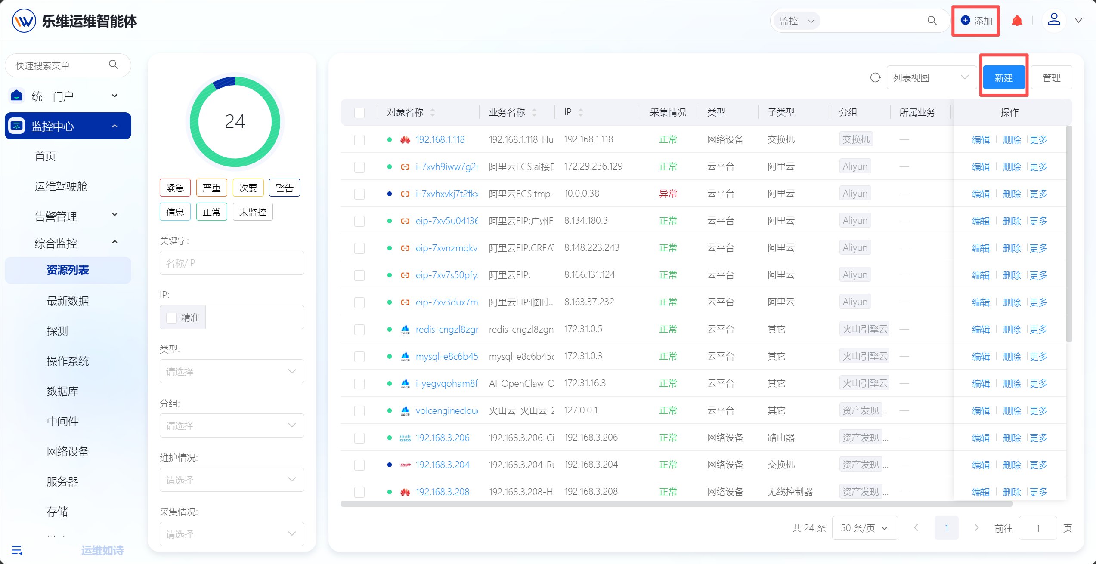Click Huawei icon of 192.168.1.118
Viewport: 1096px width, 564px height.
(x=405, y=140)
